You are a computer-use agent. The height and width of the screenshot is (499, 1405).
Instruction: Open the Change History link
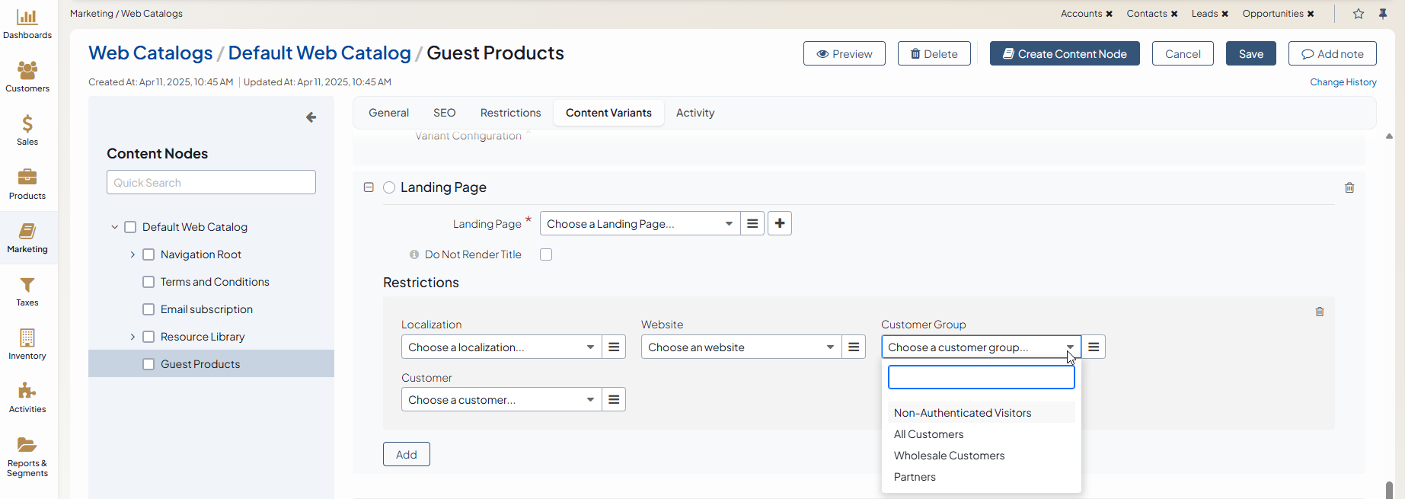[1343, 82]
